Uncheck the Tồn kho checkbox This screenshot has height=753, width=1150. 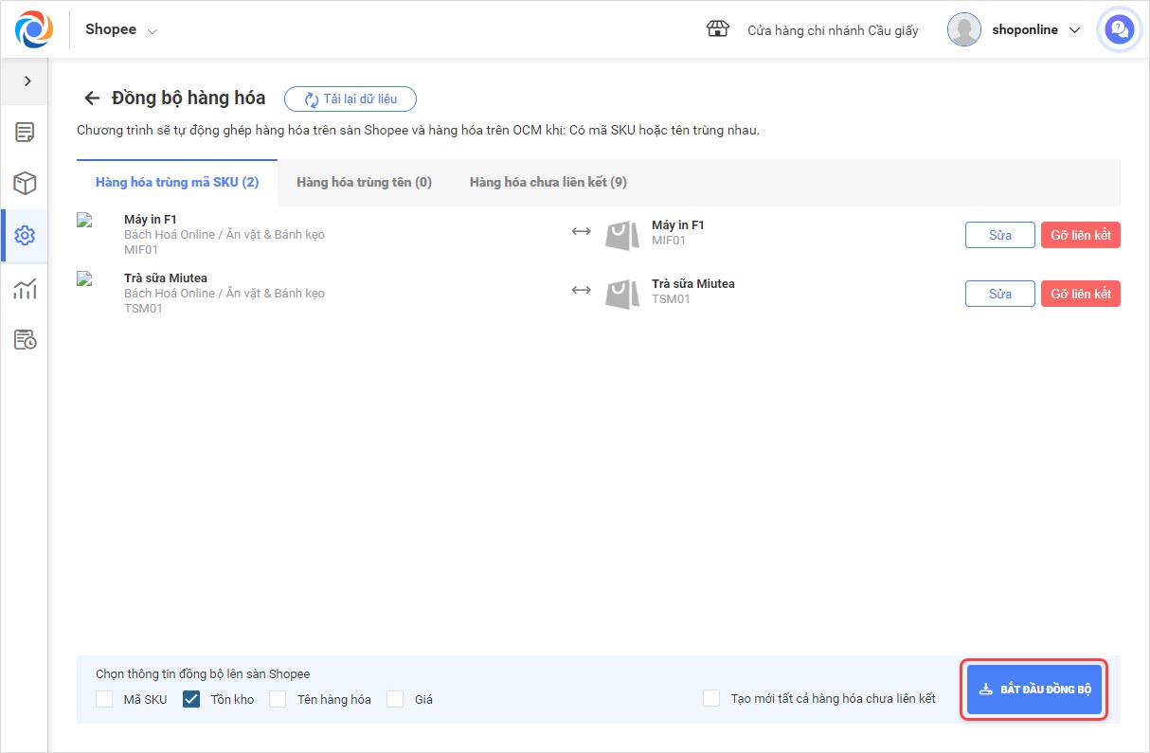pyautogui.click(x=191, y=699)
